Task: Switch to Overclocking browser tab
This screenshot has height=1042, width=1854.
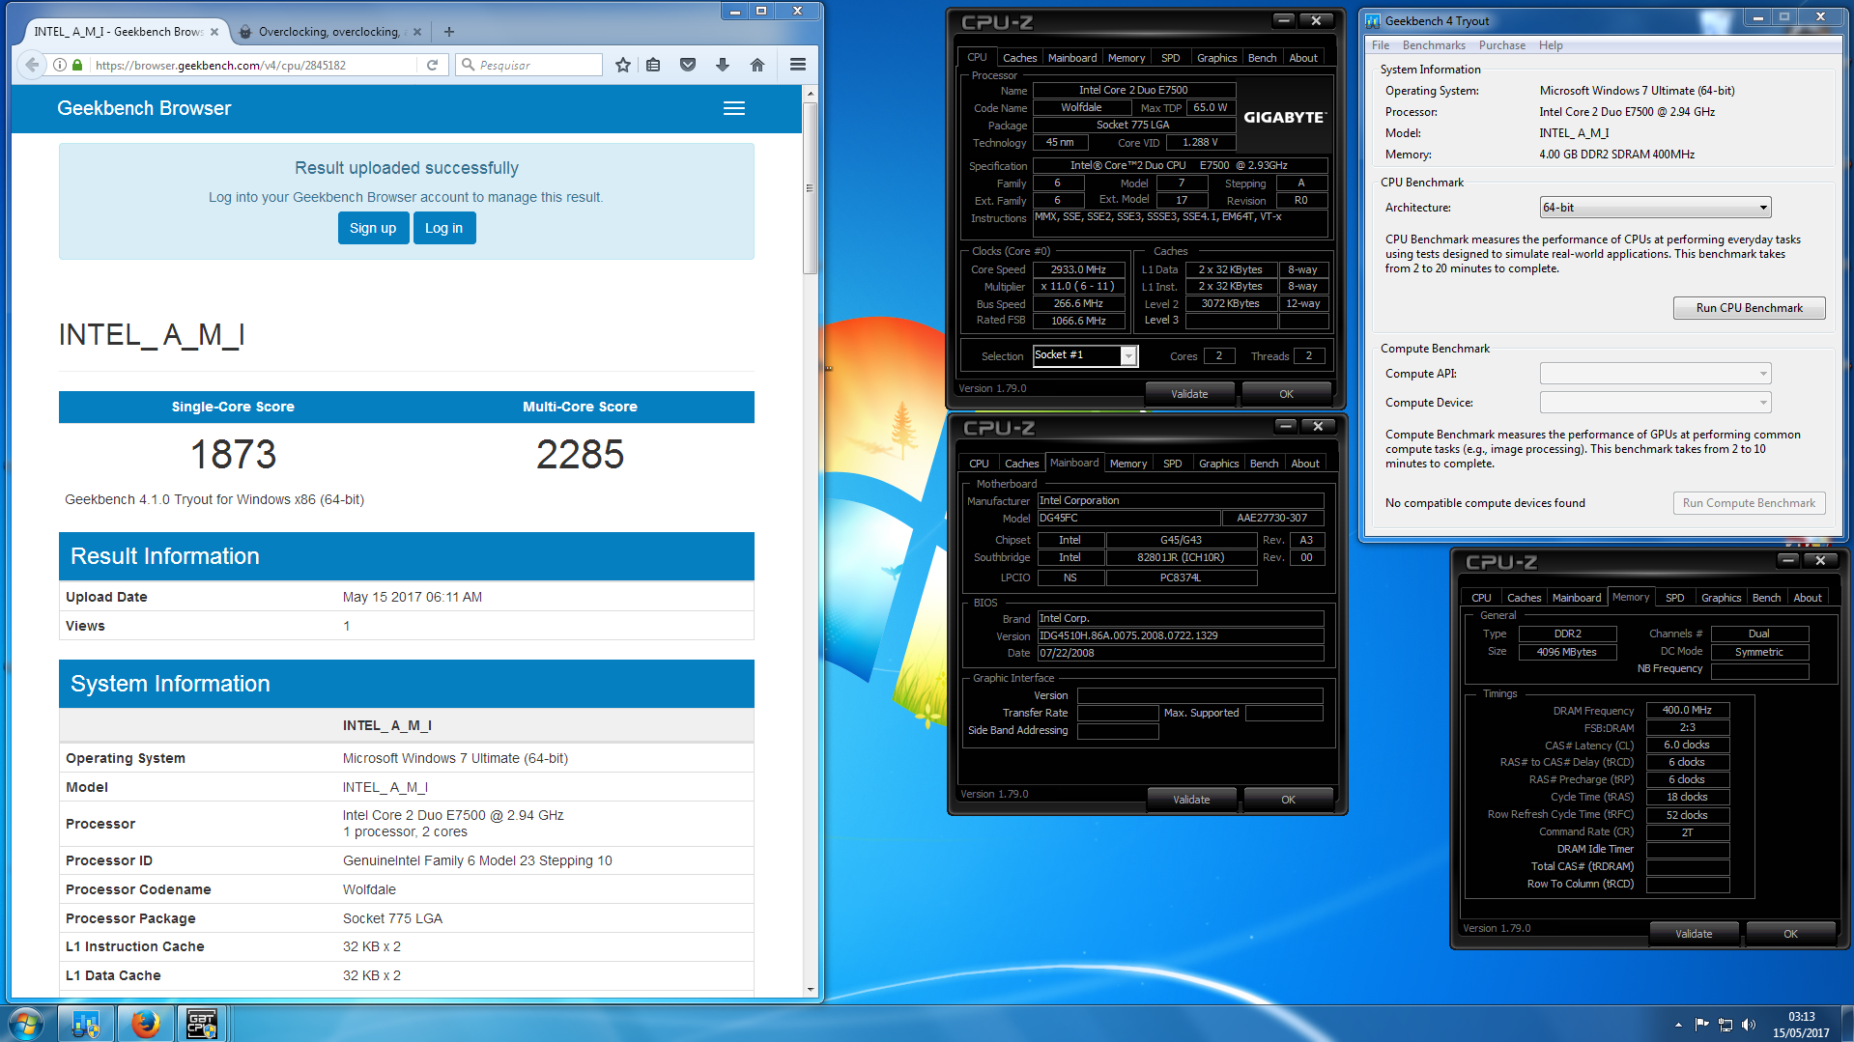Action: coord(331,32)
